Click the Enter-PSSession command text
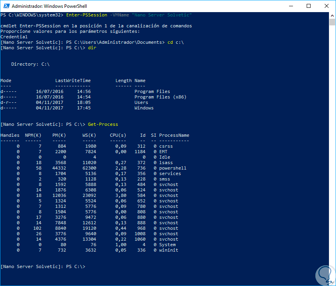Viewport: 336px width, 286px height. [x=86, y=15]
